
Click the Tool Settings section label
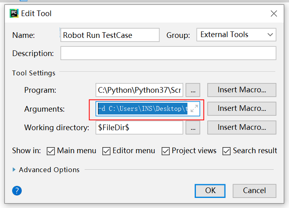click(34, 73)
